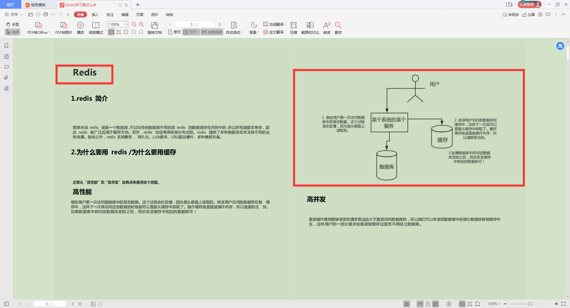Enter fullscreen from status bar icon

click(x=563, y=304)
